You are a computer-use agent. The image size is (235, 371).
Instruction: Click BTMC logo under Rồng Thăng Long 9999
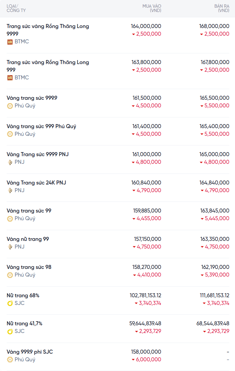[x=10, y=42]
